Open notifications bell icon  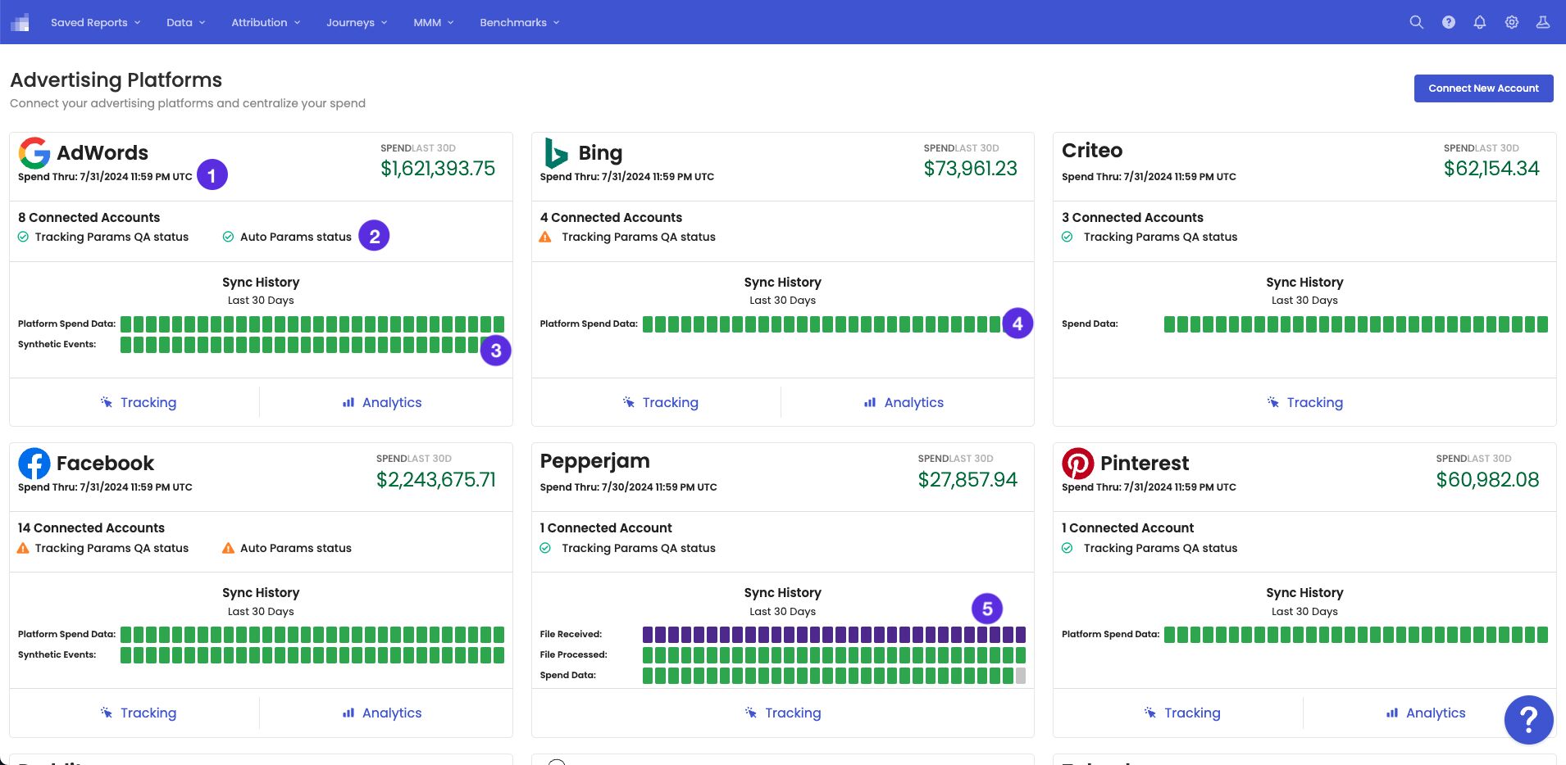(1480, 22)
